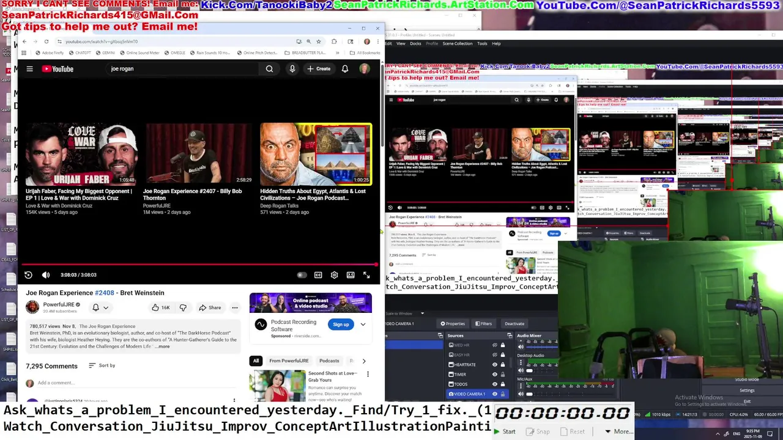The image size is (783, 440).
Task: Toggle visibility of TODOS source
Action: pyautogui.click(x=495, y=384)
